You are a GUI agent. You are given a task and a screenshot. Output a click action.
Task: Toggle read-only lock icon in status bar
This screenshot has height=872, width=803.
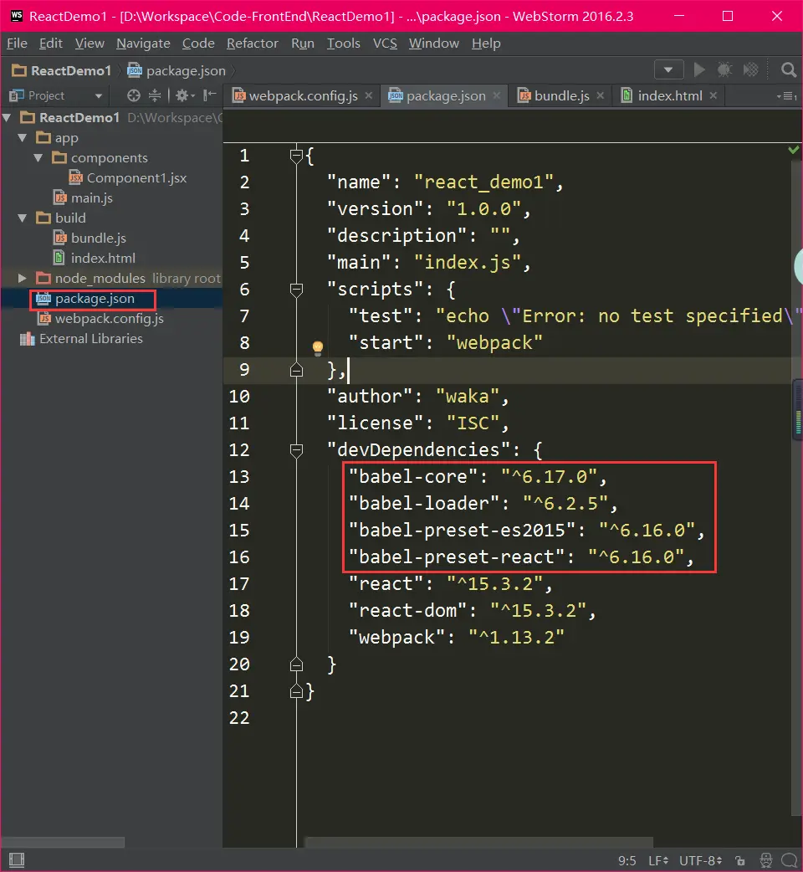[739, 861]
